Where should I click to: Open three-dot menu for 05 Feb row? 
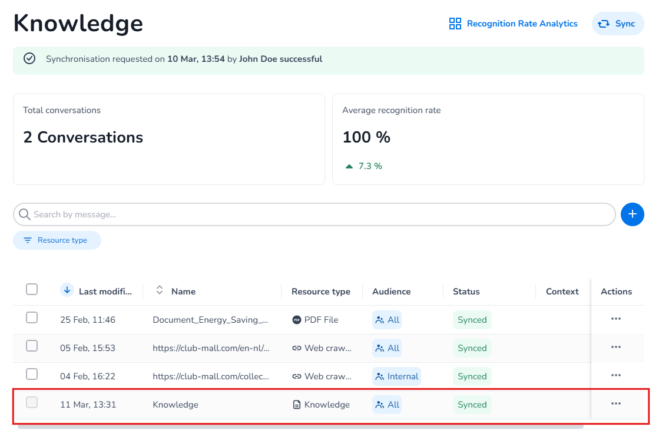pyautogui.click(x=616, y=347)
